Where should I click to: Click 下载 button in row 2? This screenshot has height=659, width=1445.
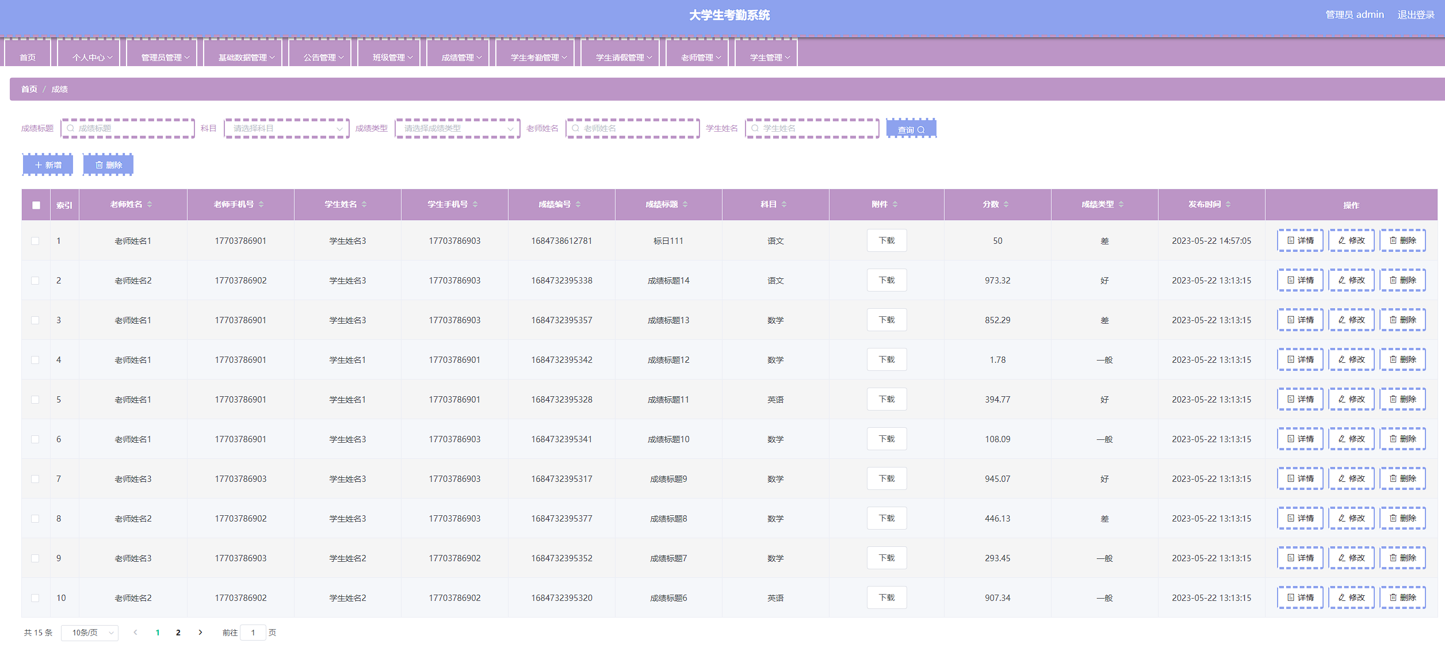pyautogui.click(x=886, y=281)
